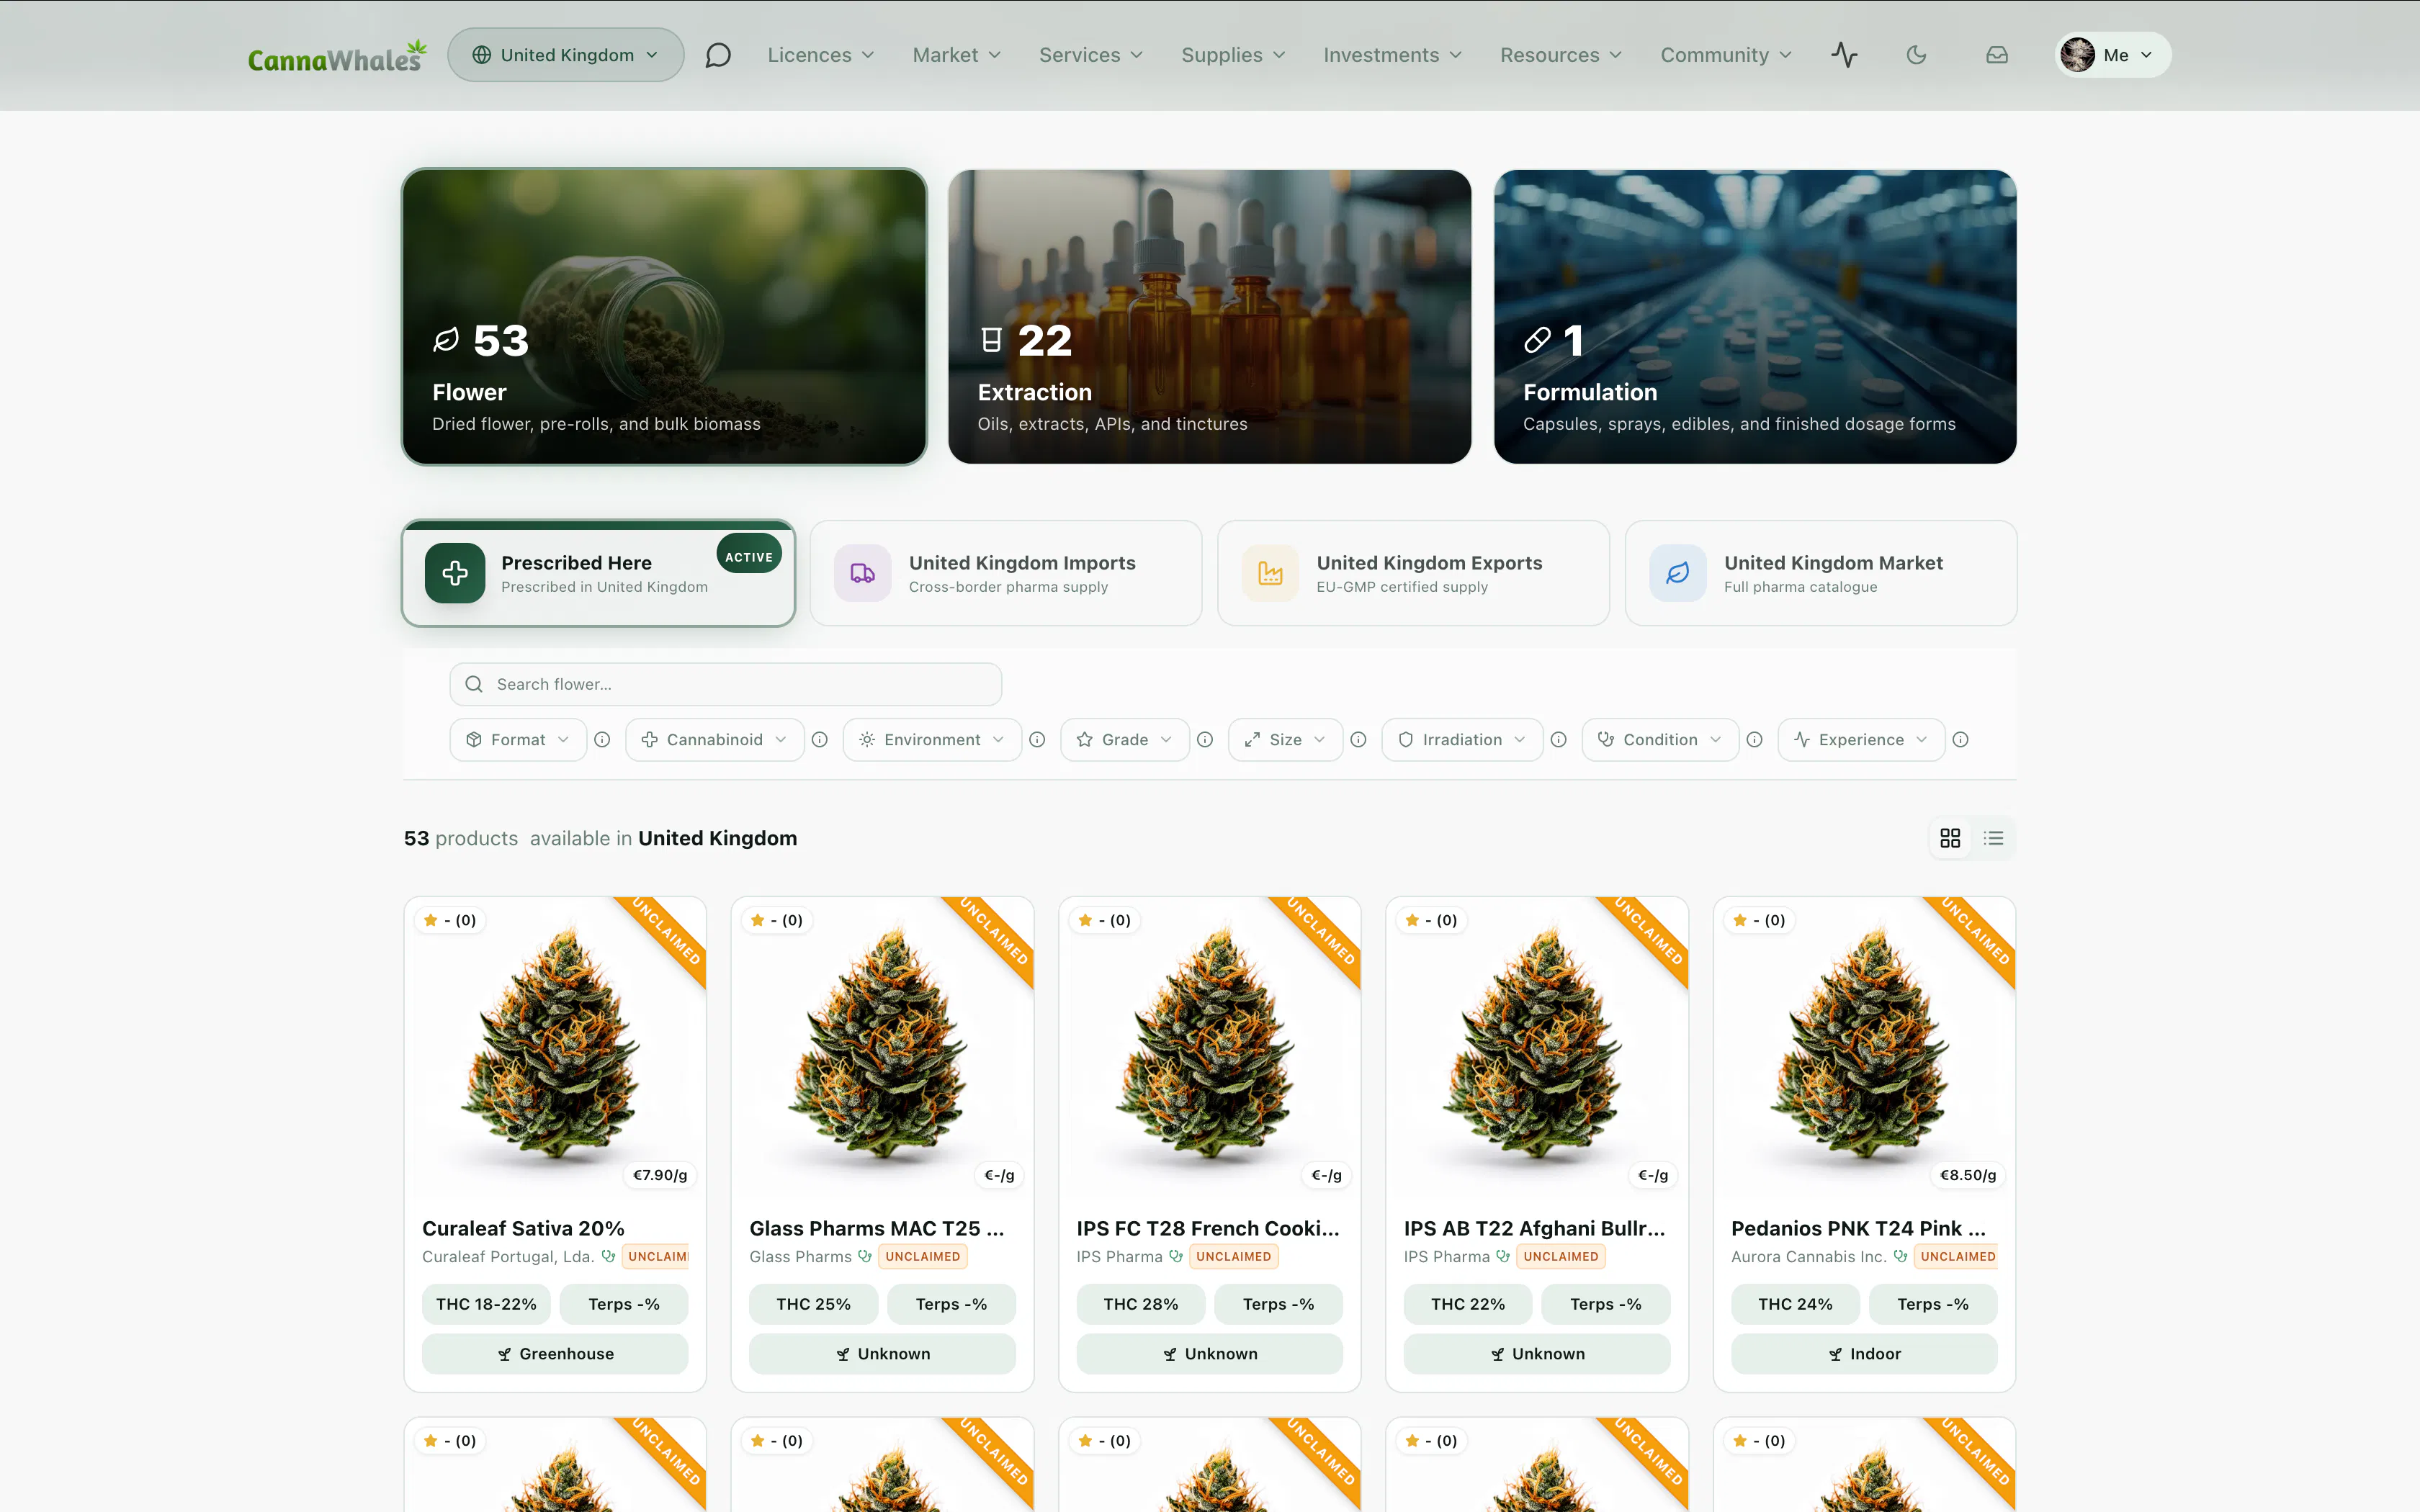The width and height of the screenshot is (2420, 1512).
Task: Open IPS AB T22 Afghani product title
Action: coord(1534,1228)
